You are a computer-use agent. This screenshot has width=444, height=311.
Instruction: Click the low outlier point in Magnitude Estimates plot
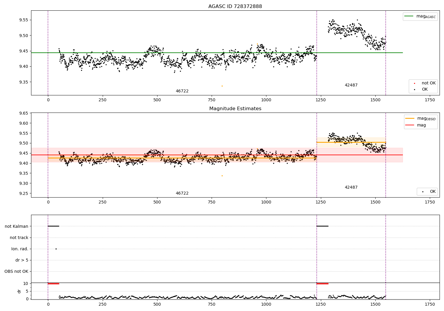[222, 176]
